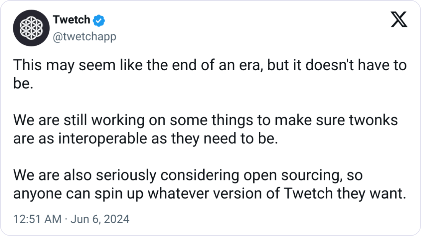
Task: Open the Twetch profile avatar
Action: 31,28
